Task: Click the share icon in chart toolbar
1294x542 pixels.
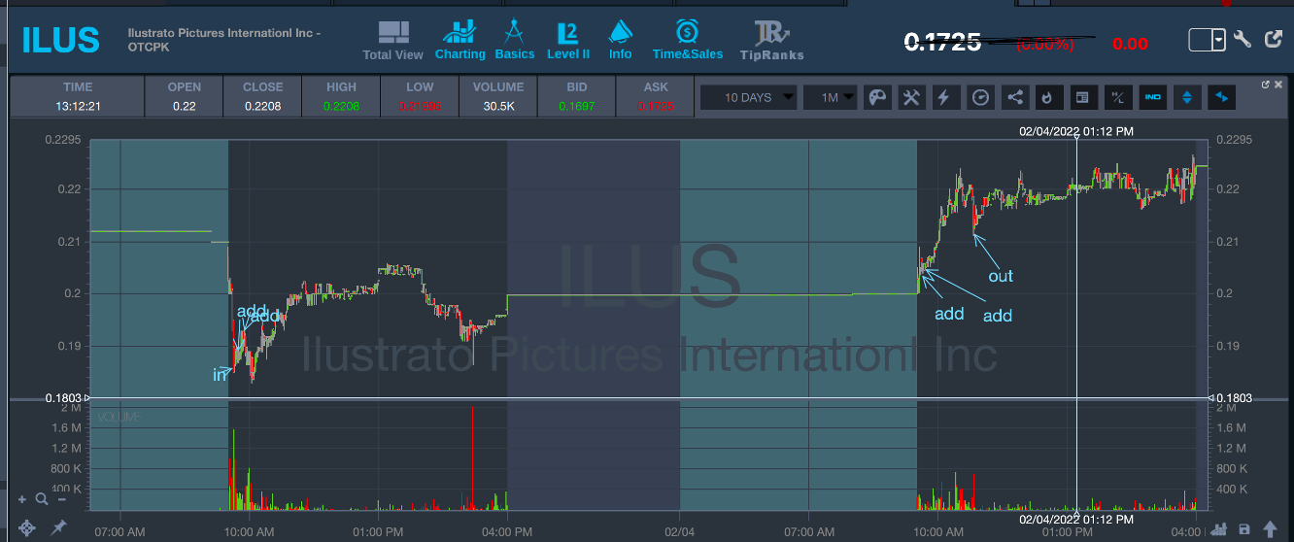Action: point(1015,97)
